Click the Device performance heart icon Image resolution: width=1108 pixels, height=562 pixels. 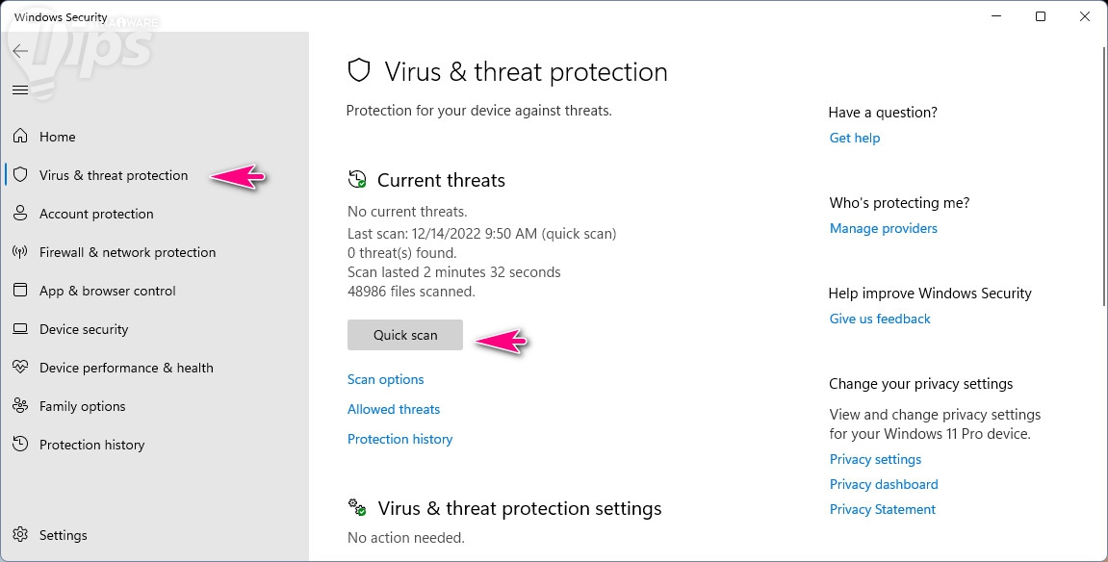coord(20,368)
